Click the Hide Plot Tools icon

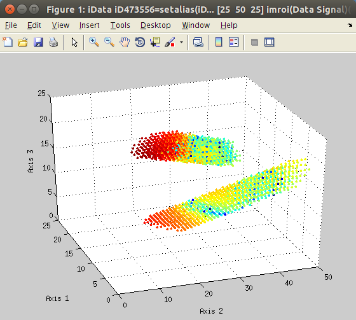[254, 42]
